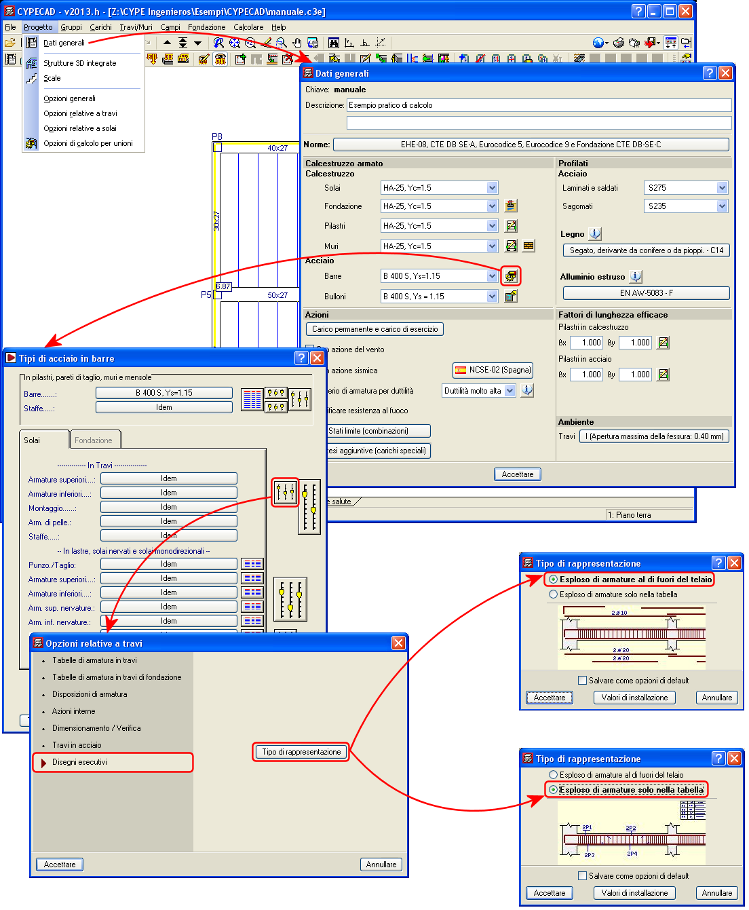
Task: Open the Sagomati S235 dropdown
Action: (x=722, y=206)
